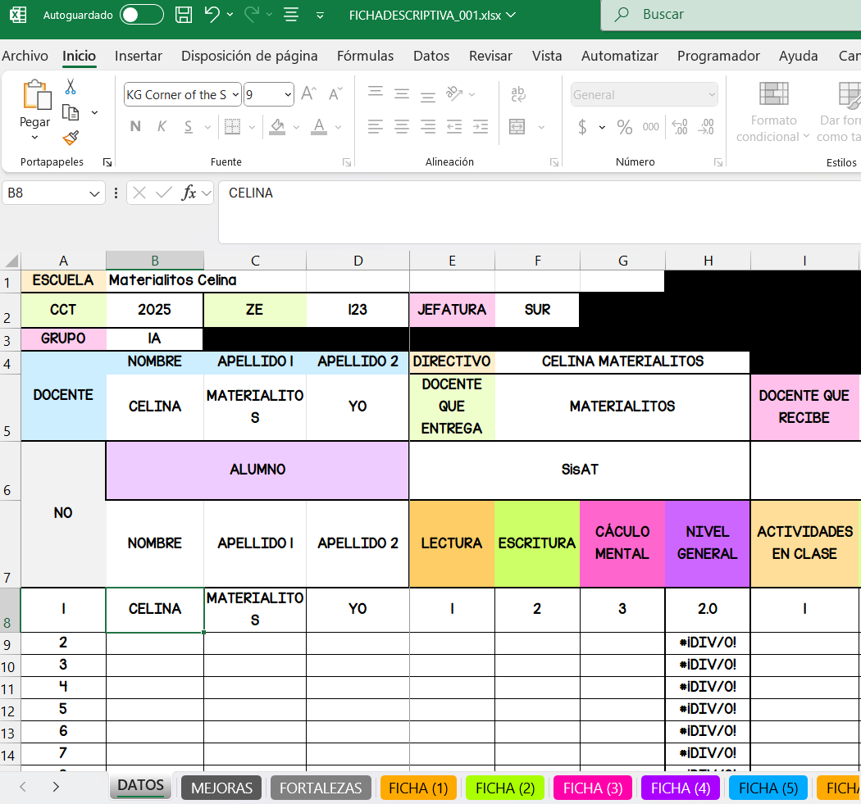
Task: Open the font size dropdown
Action: (x=288, y=94)
